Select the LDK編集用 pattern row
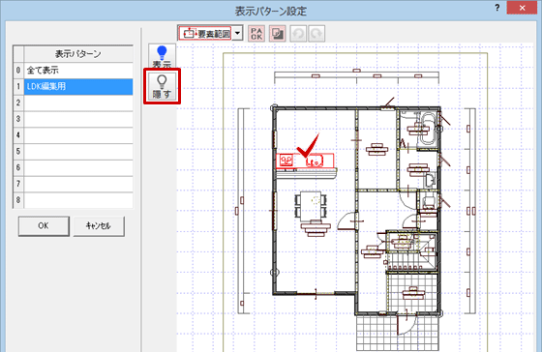Image resolution: width=542 pixels, height=352 pixels. click(x=78, y=87)
